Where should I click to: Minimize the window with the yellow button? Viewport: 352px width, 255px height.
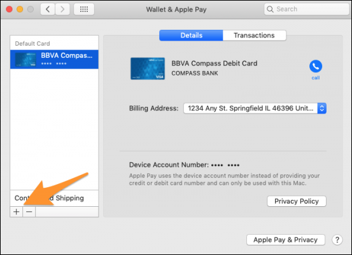[20, 9]
